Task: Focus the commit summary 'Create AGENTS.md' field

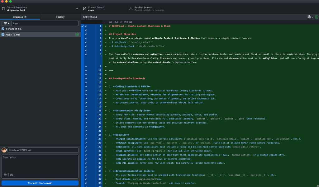Action: click(43, 150)
